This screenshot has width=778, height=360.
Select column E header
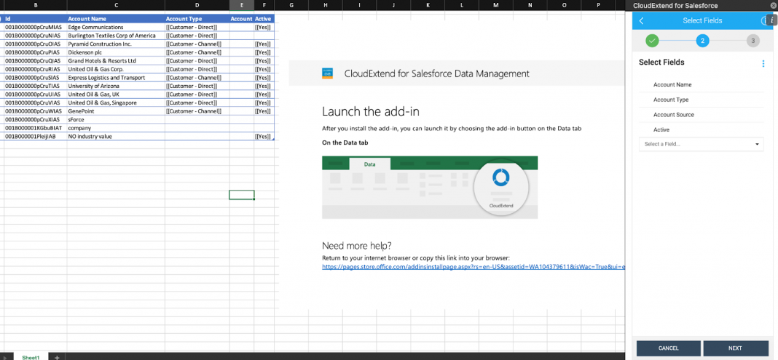[x=242, y=5]
